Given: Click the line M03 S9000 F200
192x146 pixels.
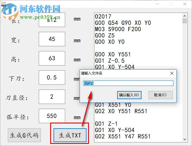Looking at the screenshot, I should pyautogui.click(x=118, y=29).
